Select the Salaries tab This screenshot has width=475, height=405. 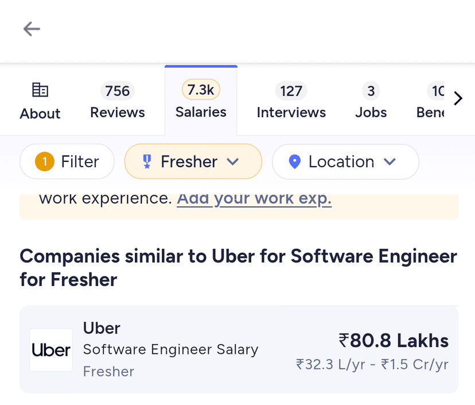pyautogui.click(x=201, y=101)
